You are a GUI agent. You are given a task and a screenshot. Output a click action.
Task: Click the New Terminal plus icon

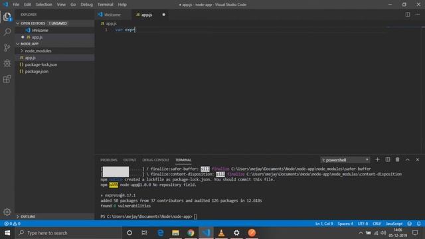click(x=377, y=159)
